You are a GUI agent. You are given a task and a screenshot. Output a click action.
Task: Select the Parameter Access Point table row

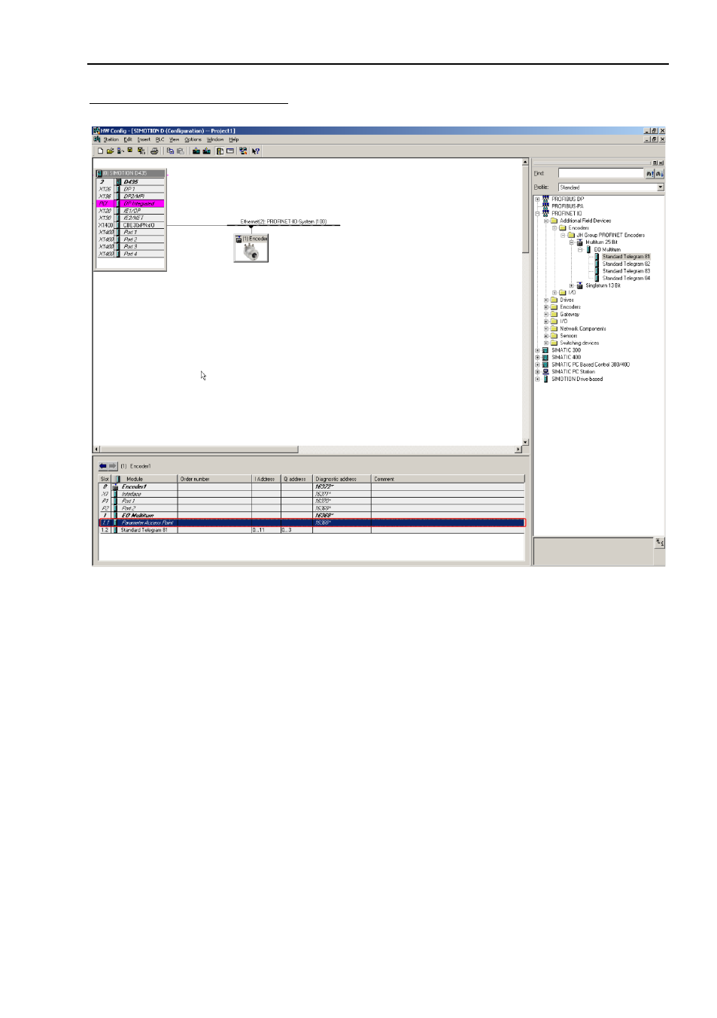tap(311, 523)
